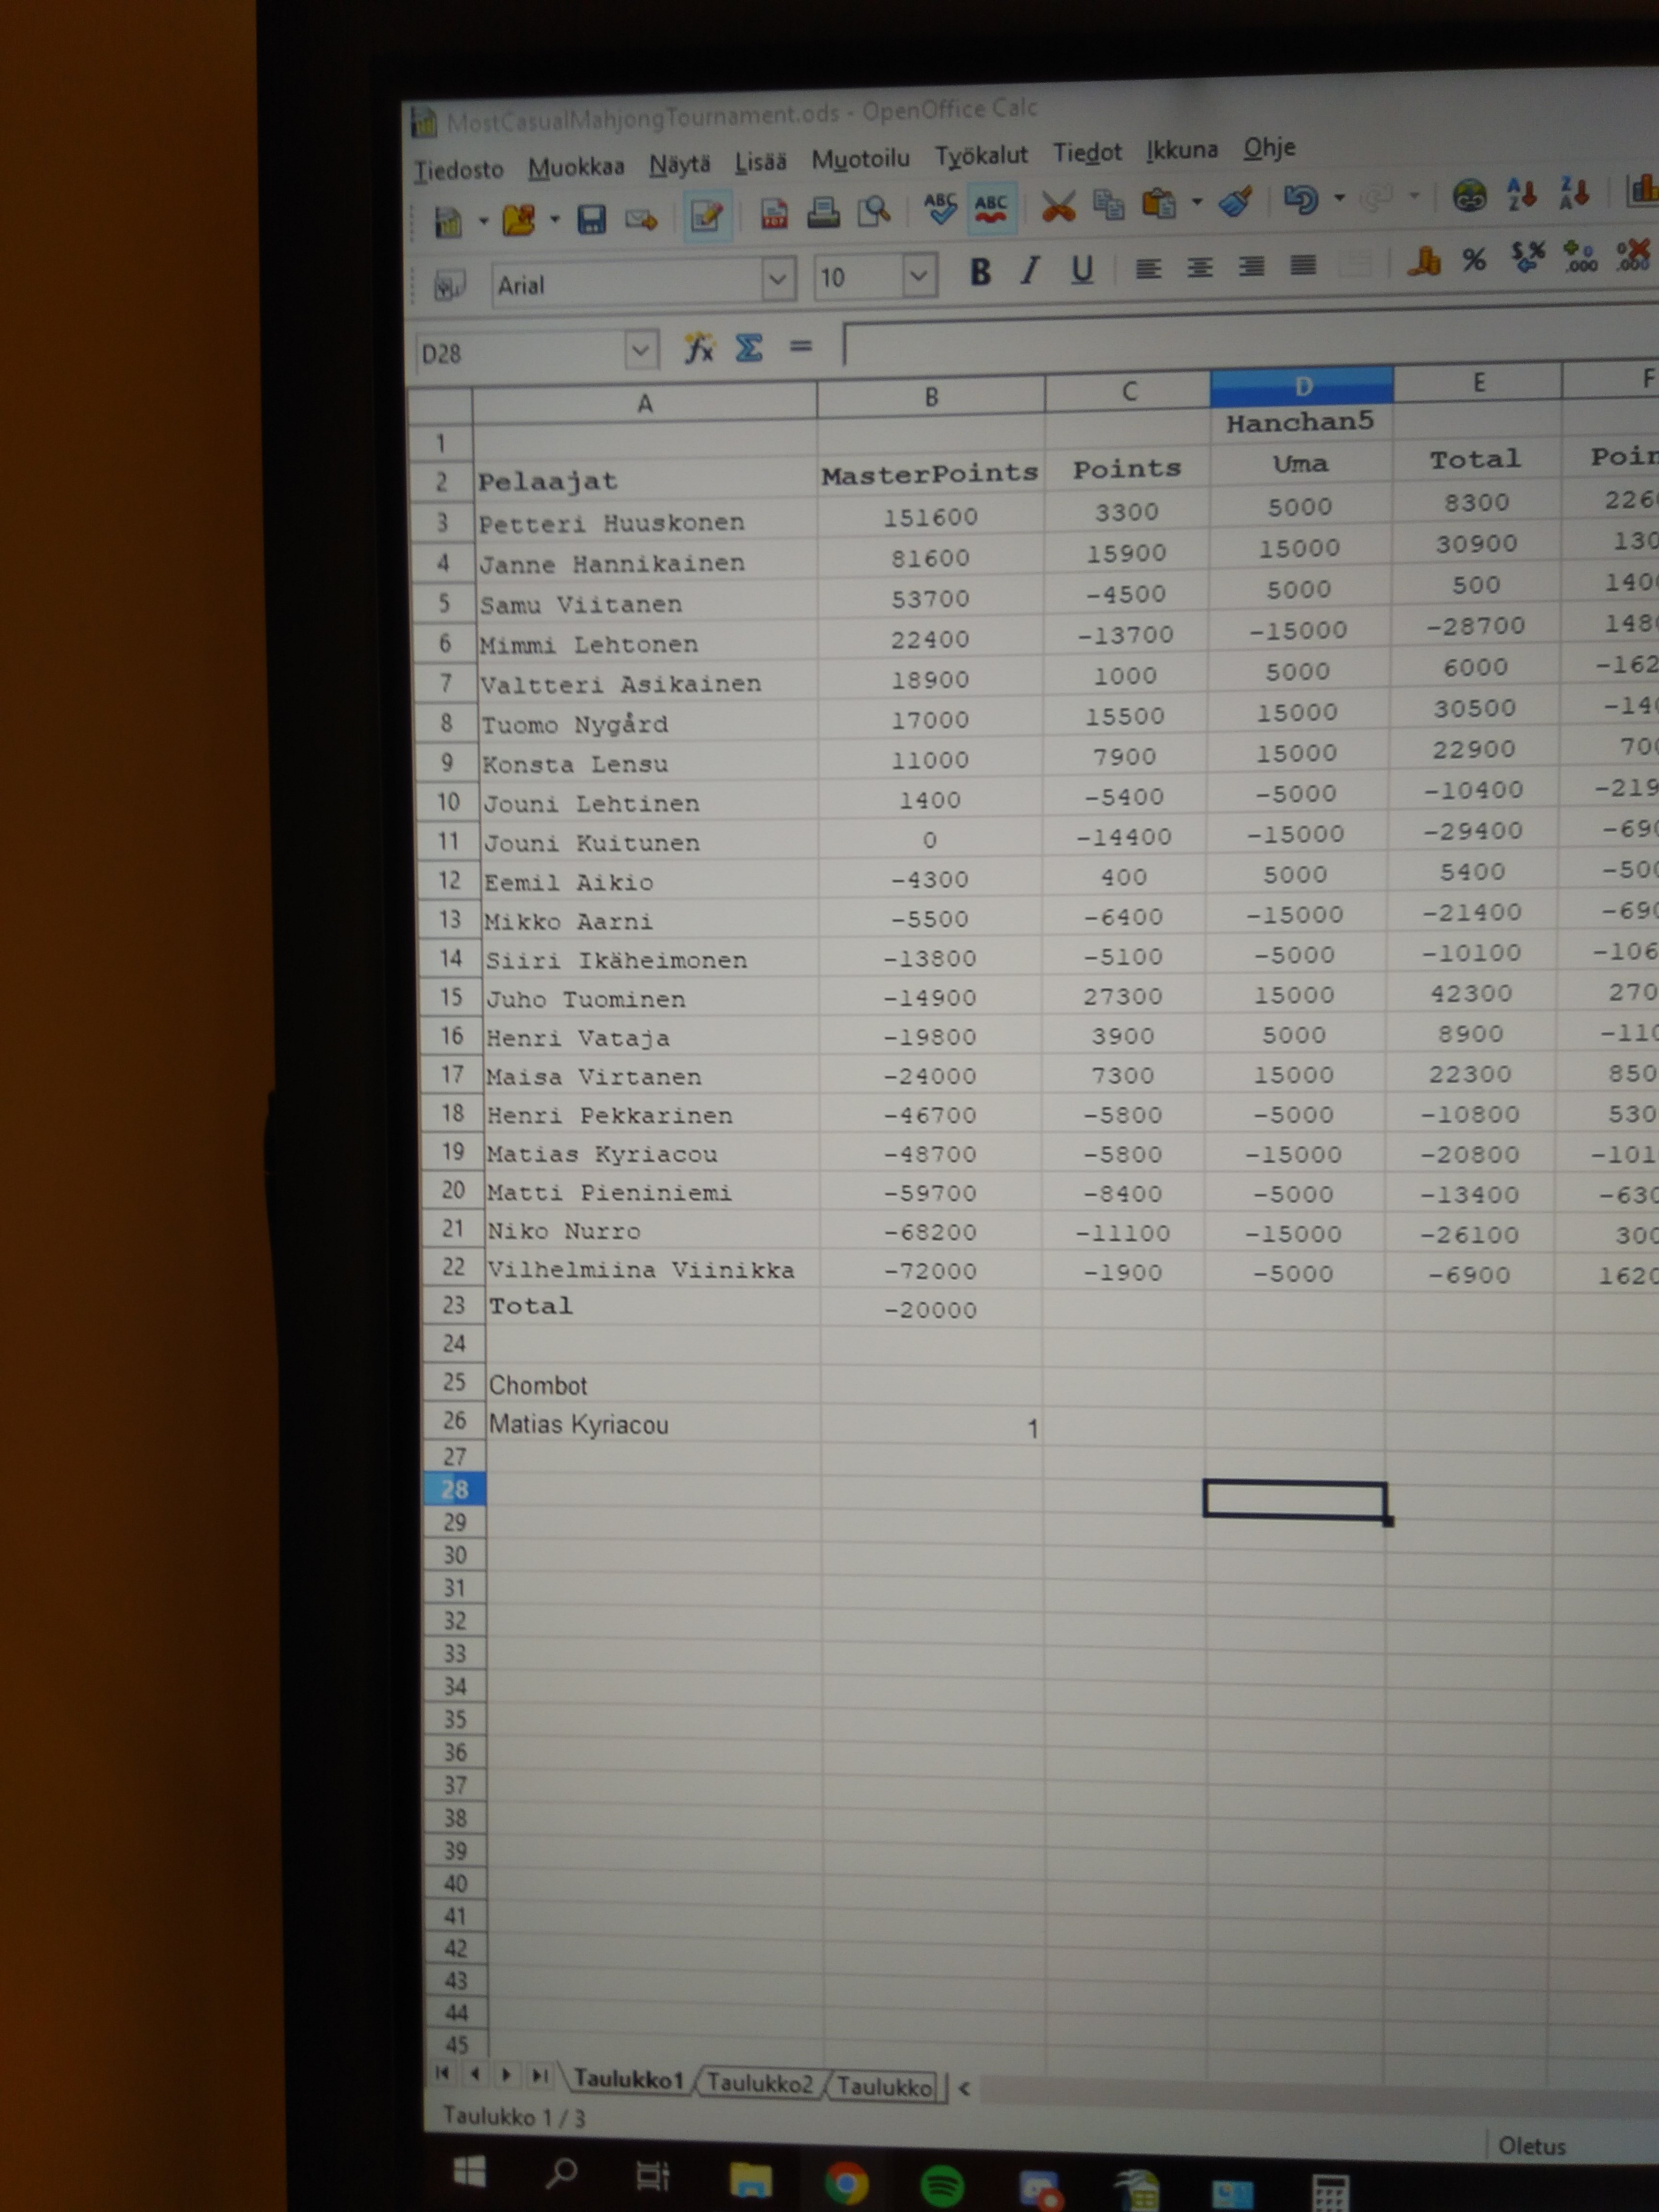1659x2212 pixels.
Task: Open the hyperlink globe icon
Action: 1469,195
